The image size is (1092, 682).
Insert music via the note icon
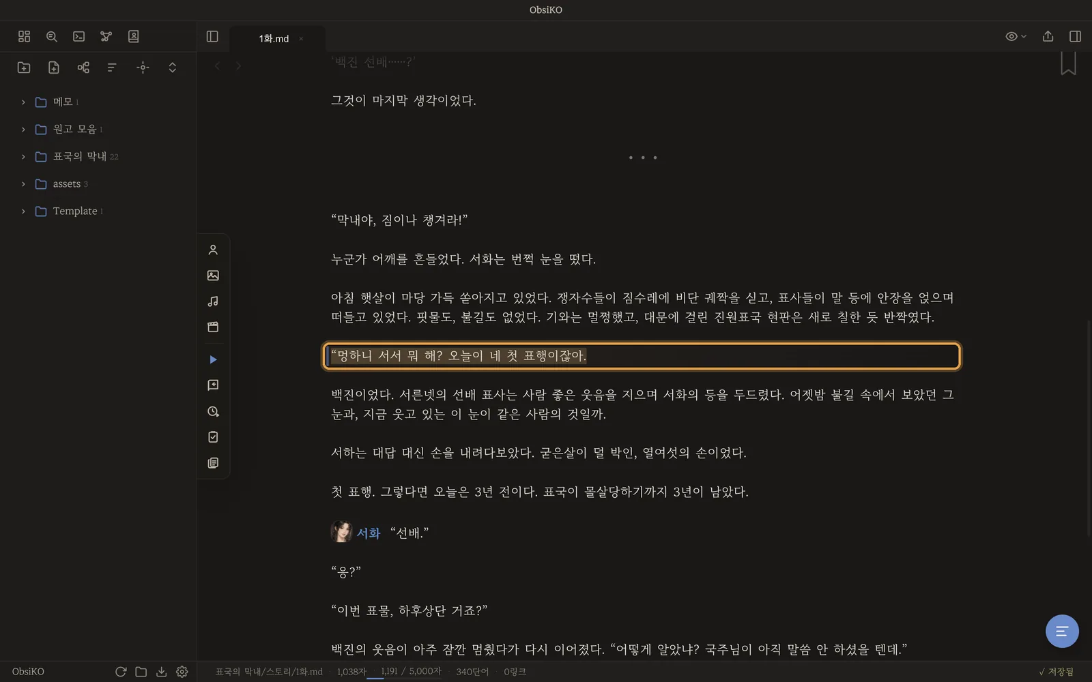pos(213,301)
